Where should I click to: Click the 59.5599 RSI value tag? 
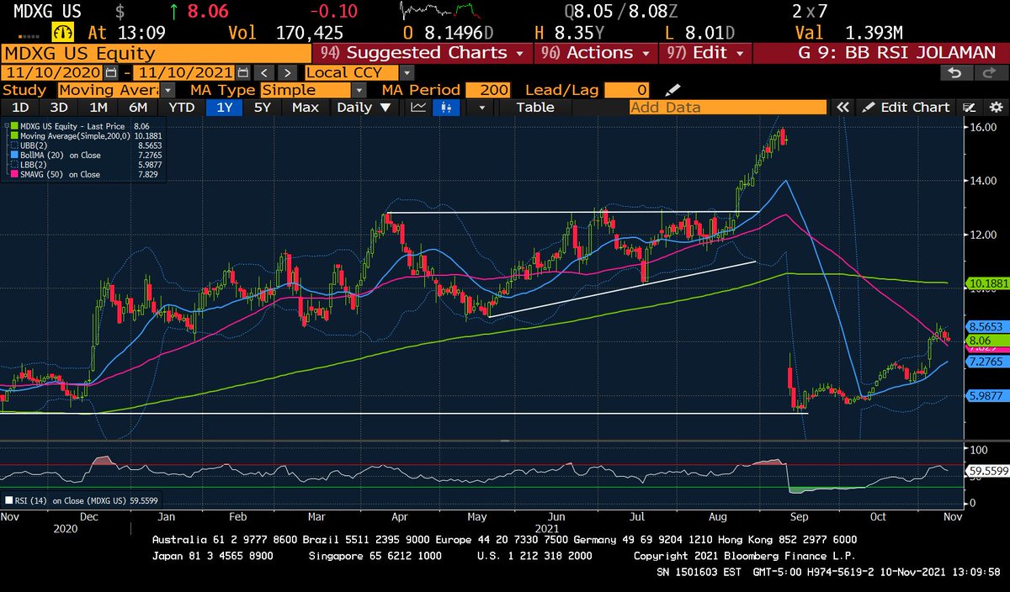click(x=986, y=473)
